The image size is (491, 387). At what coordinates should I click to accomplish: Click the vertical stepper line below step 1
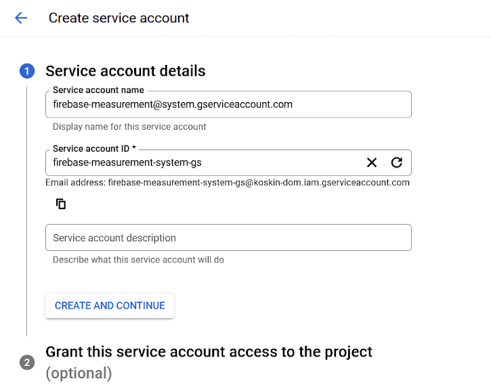click(x=27, y=211)
